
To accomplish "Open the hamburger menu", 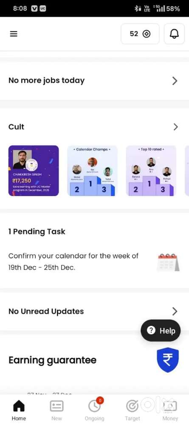I will [x=14, y=34].
